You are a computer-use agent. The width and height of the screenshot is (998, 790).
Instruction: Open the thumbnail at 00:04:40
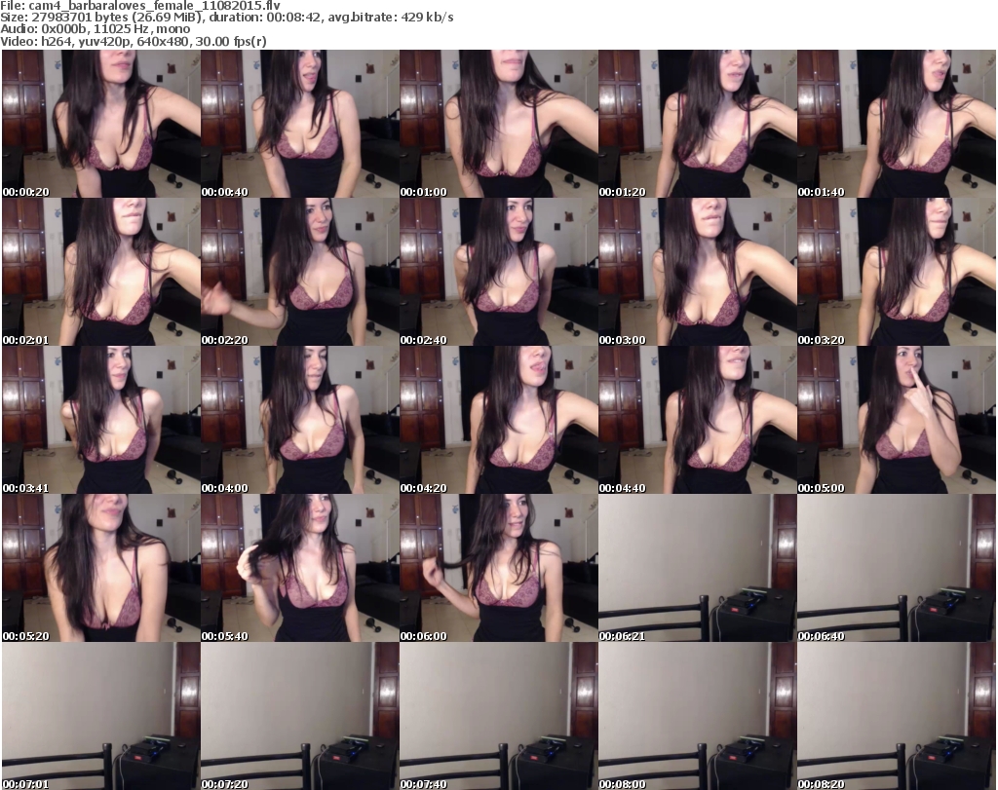click(698, 420)
